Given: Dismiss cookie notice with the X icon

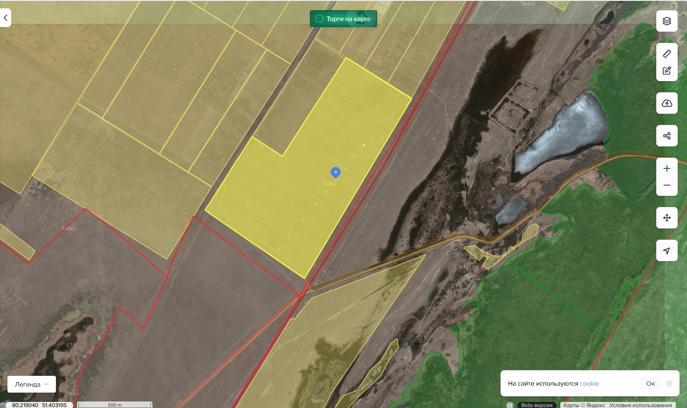Looking at the screenshot, I should point(669,383).
